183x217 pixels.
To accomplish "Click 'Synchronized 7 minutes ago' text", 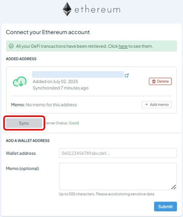I will 61,88.
